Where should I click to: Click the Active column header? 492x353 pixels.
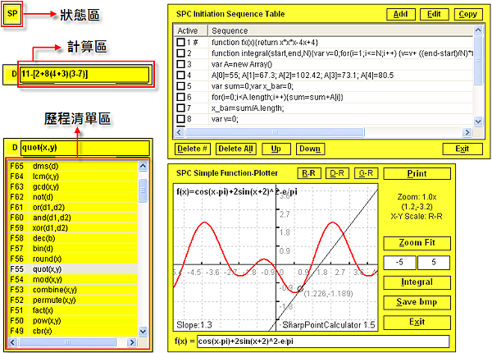click(x=191, y=30)
